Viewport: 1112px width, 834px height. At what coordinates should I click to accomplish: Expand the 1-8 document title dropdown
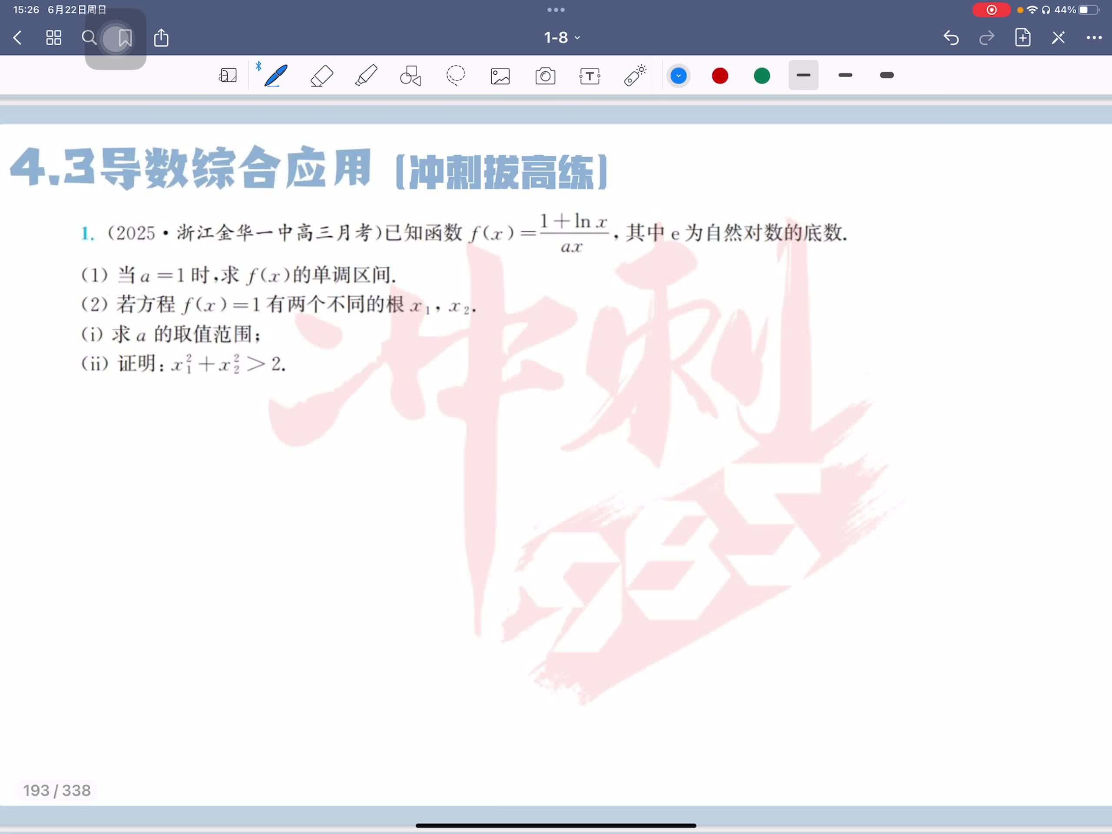pos(562,38)
